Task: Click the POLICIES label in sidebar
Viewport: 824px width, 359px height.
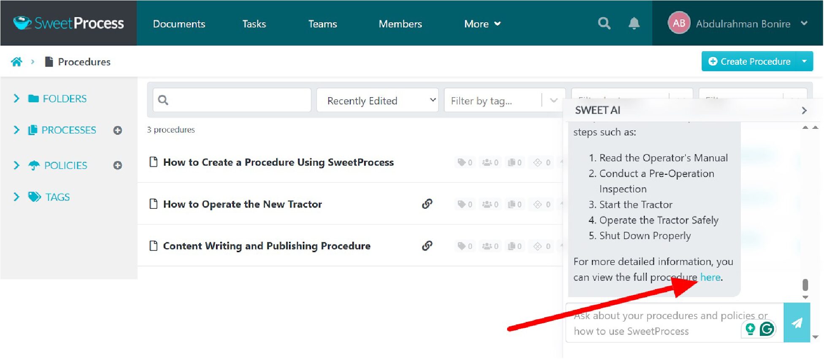Action: tap(66, 165)
